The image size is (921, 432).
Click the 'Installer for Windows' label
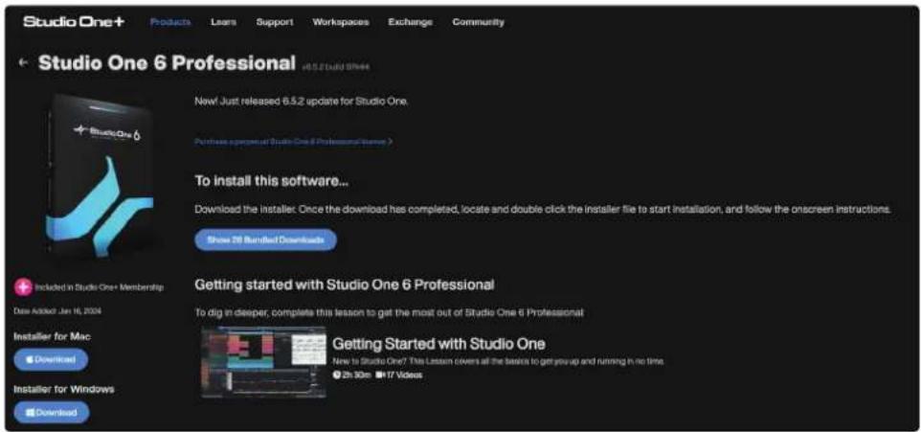[64, 389]
